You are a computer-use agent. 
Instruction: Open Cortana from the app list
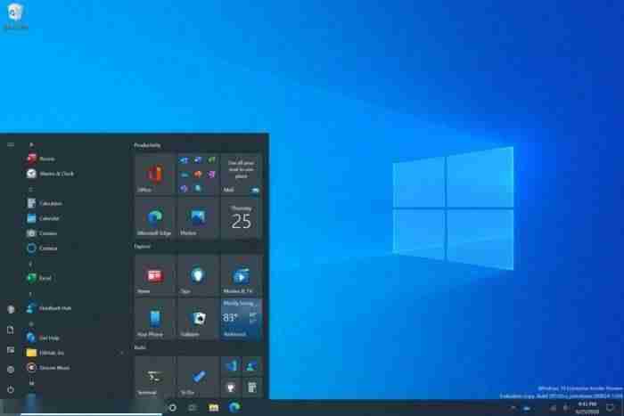pos(74,249)
